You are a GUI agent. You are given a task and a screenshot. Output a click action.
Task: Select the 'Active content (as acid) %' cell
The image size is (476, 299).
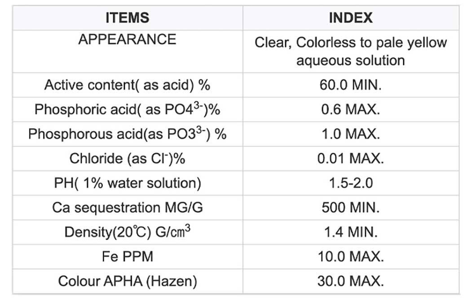point(127,85)
